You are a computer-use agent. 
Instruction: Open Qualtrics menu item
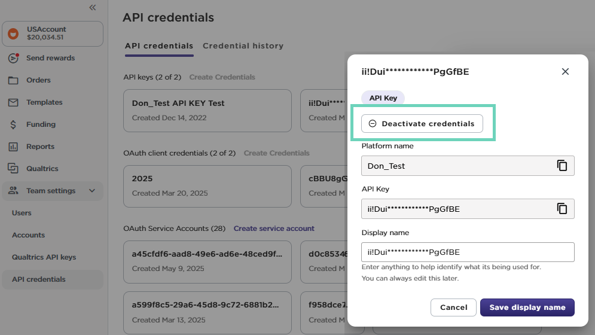coord(42,169)
